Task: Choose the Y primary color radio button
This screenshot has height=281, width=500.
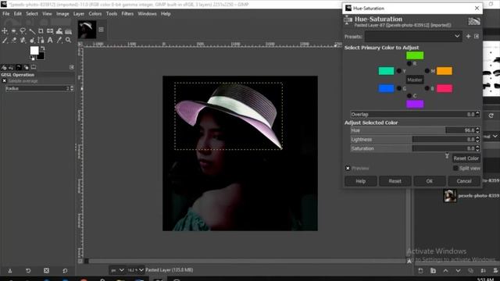Action: pos(399,71)
